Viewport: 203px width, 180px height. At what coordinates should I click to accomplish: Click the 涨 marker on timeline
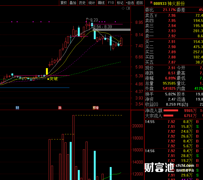[x=60, y=108]
